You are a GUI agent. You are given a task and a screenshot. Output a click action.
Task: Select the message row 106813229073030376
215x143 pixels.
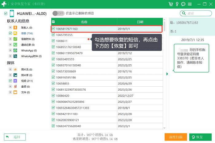coord(107,89)
